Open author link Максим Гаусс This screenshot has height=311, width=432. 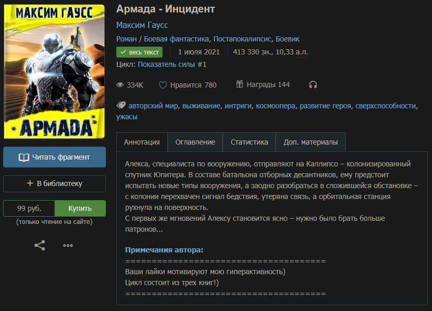pyautogui.click(x=142, y=25)
